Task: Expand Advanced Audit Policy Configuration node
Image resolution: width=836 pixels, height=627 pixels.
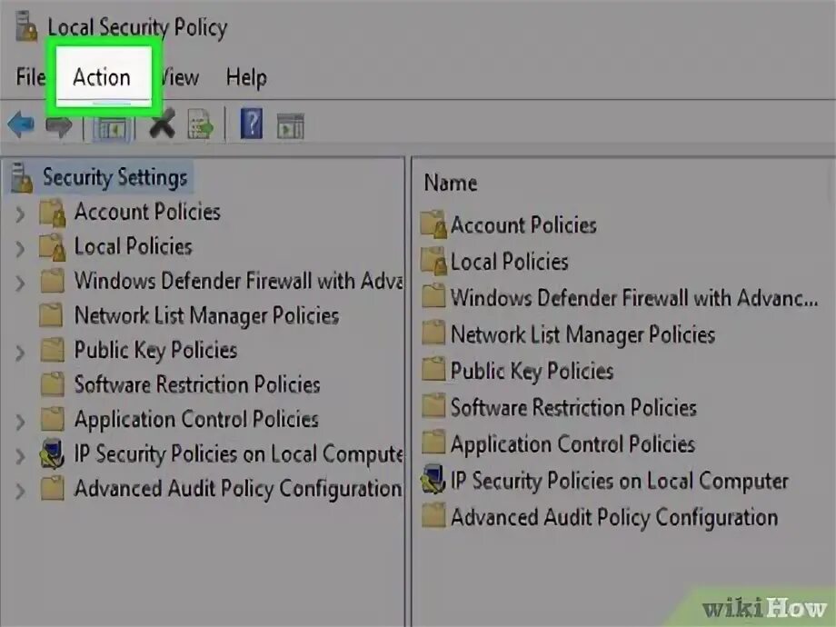Action: click(20, 491)
